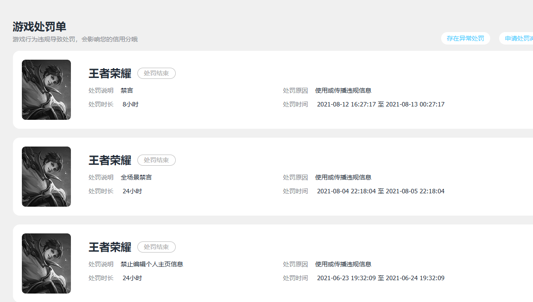Click the 禁止编辑个人主页信息 description
Image resolution: width=533 pixels, height=302 pixels.
coord(152,264)
